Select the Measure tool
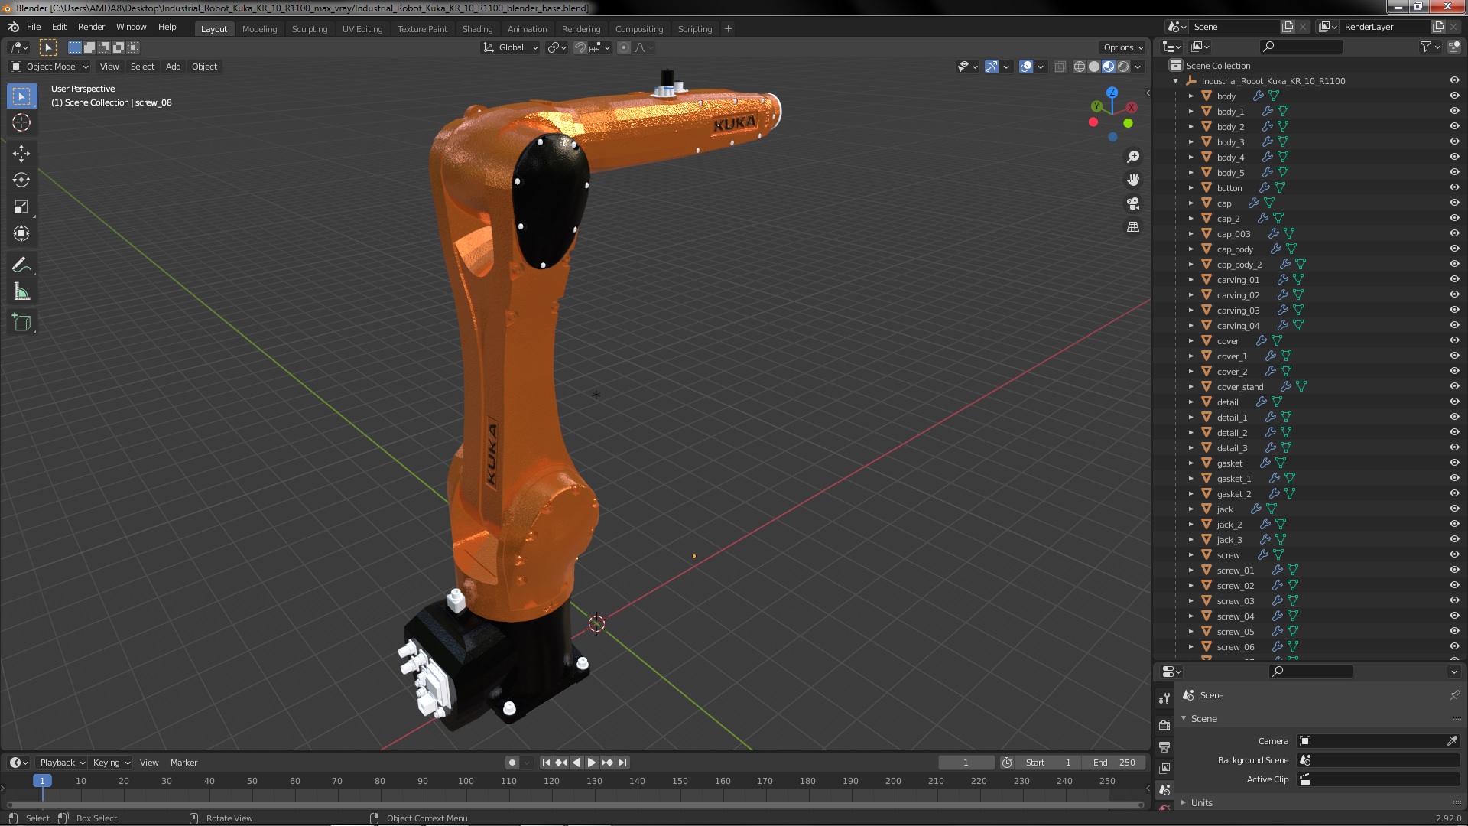The height and width of the screenshot is (826, 1468). click(x=21, y=291)
